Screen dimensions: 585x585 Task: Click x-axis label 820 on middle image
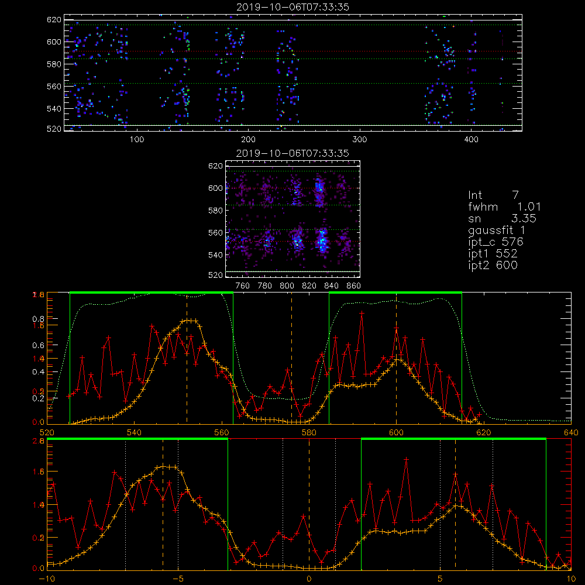(309, 286)
